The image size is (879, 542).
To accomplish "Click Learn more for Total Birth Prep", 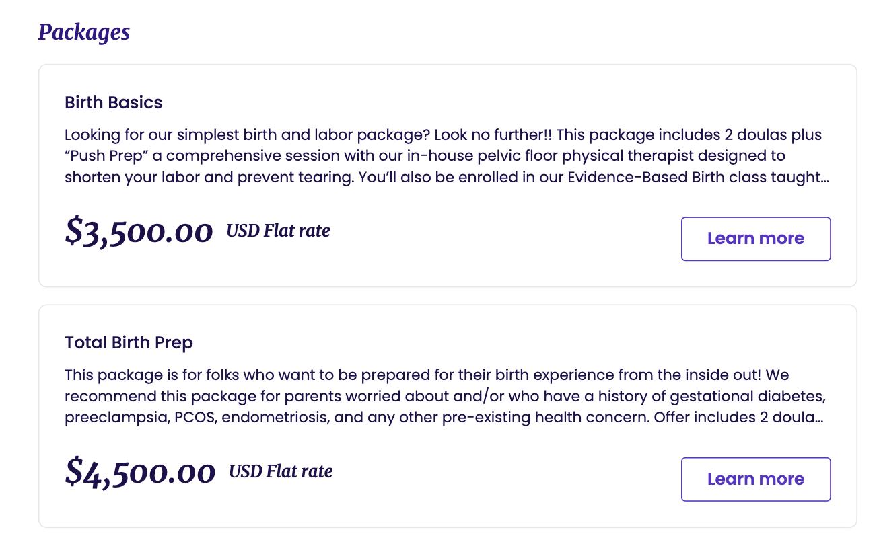I will pyautogui.click(x=755, y=479).
